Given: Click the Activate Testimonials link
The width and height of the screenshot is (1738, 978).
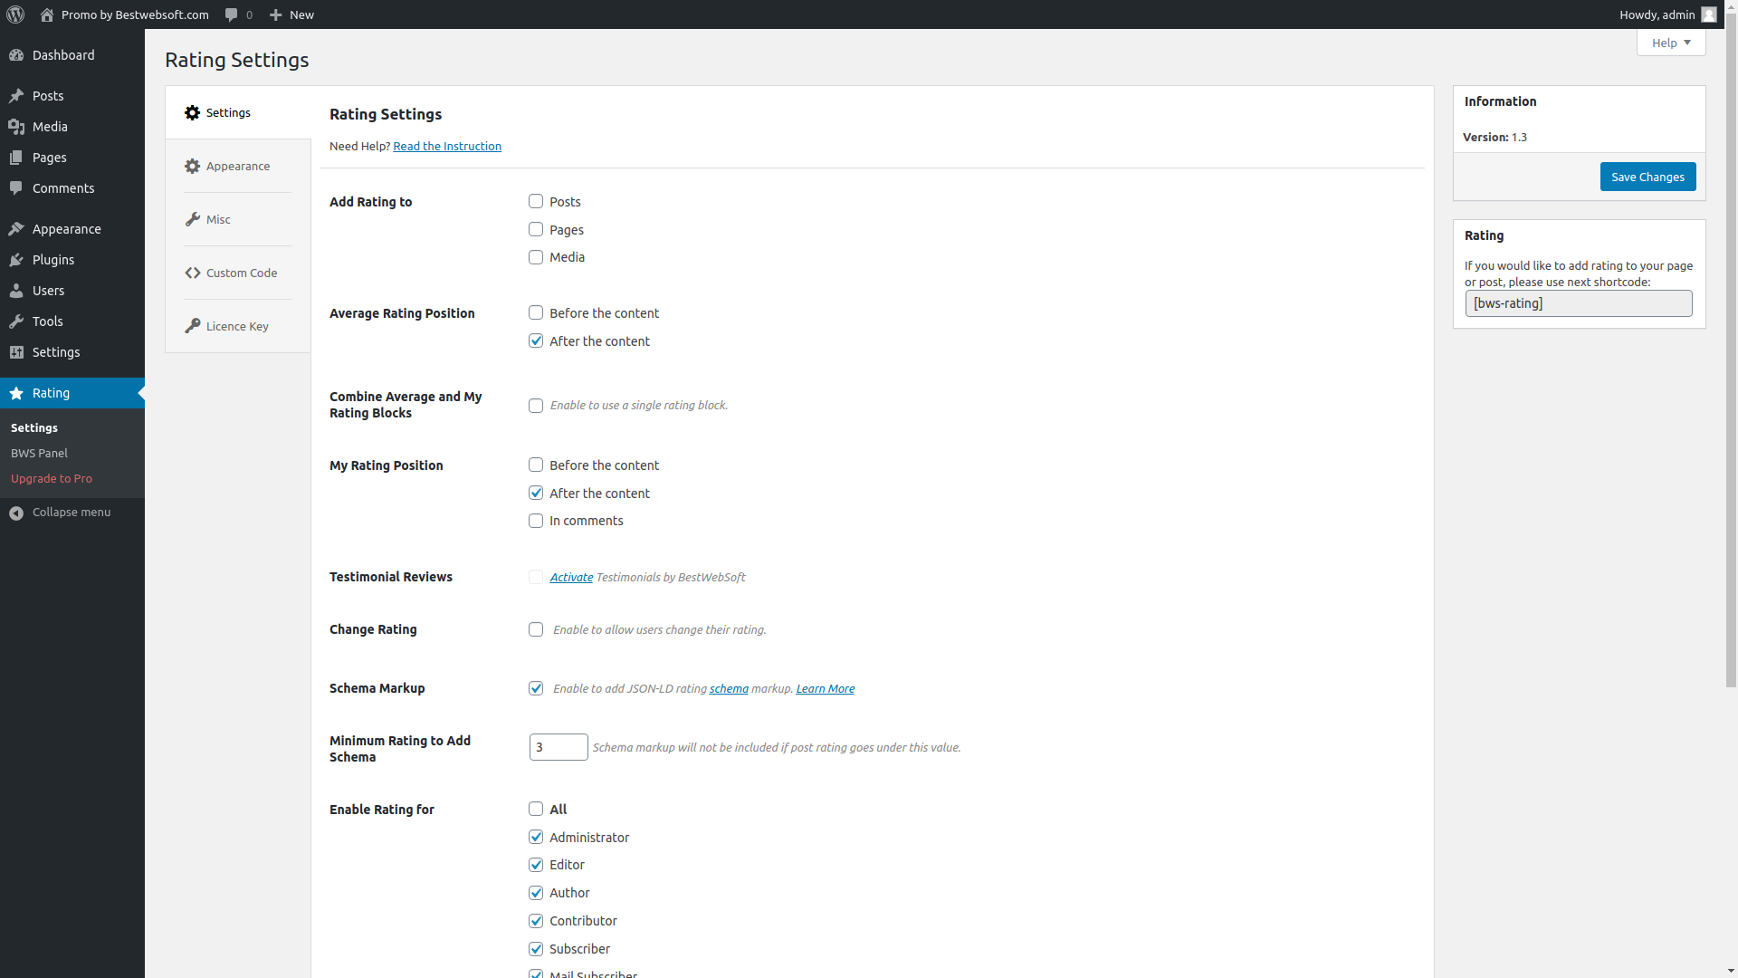Looking at the screenshot, I should point(571,577).
